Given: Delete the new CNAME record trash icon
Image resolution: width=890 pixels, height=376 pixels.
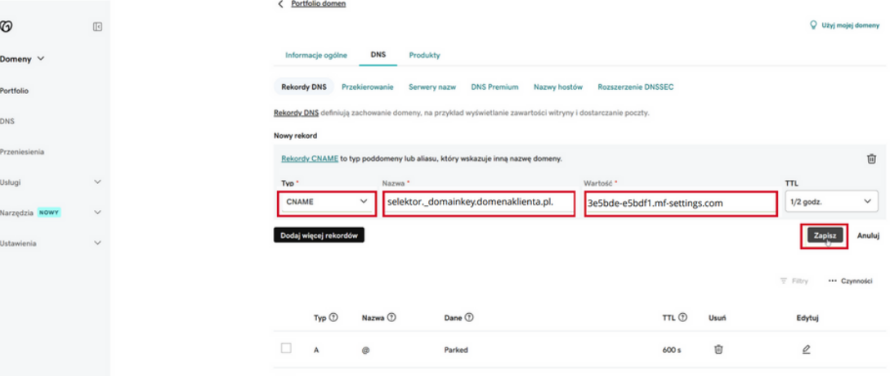Looking at the screenshot, I should [x=871, y=159].
